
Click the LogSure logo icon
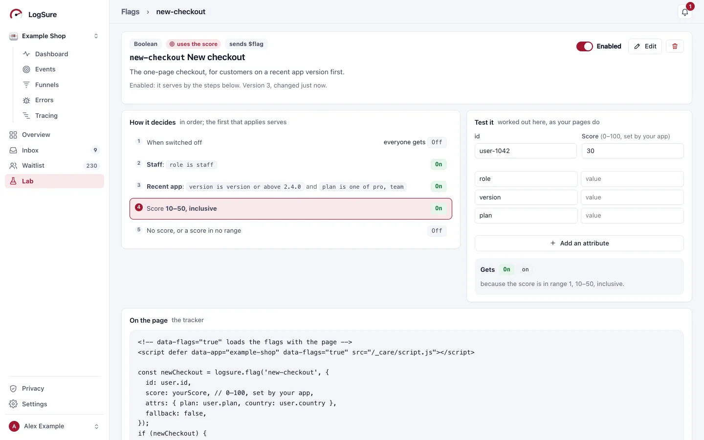pos(16,14)
